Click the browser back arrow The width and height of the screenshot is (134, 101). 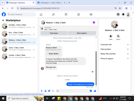point(3,8)
